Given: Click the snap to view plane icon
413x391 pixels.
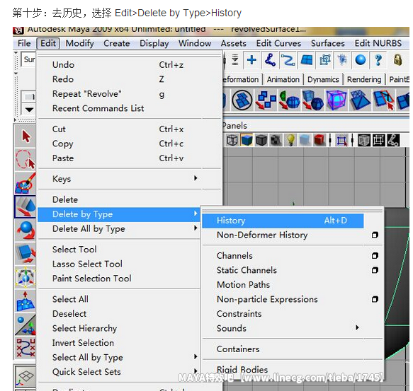Looking at the screenshot, I should [x=324, y=60].
